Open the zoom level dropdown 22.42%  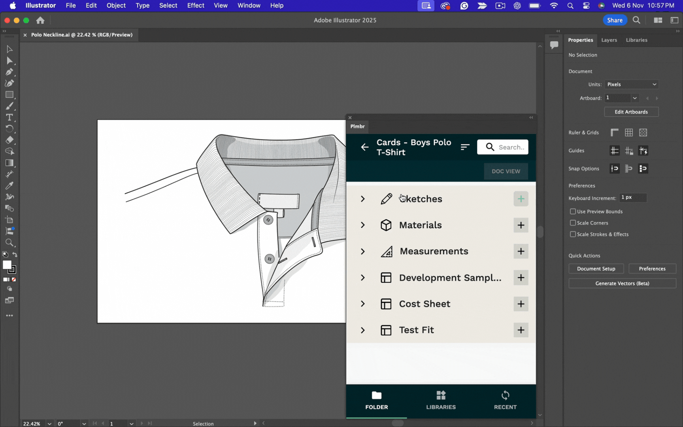coord(49,423)
